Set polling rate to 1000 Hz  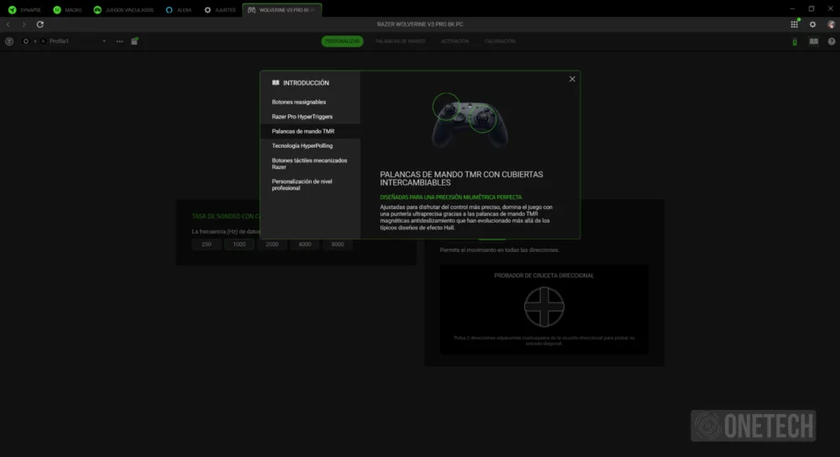pos(239,244)
